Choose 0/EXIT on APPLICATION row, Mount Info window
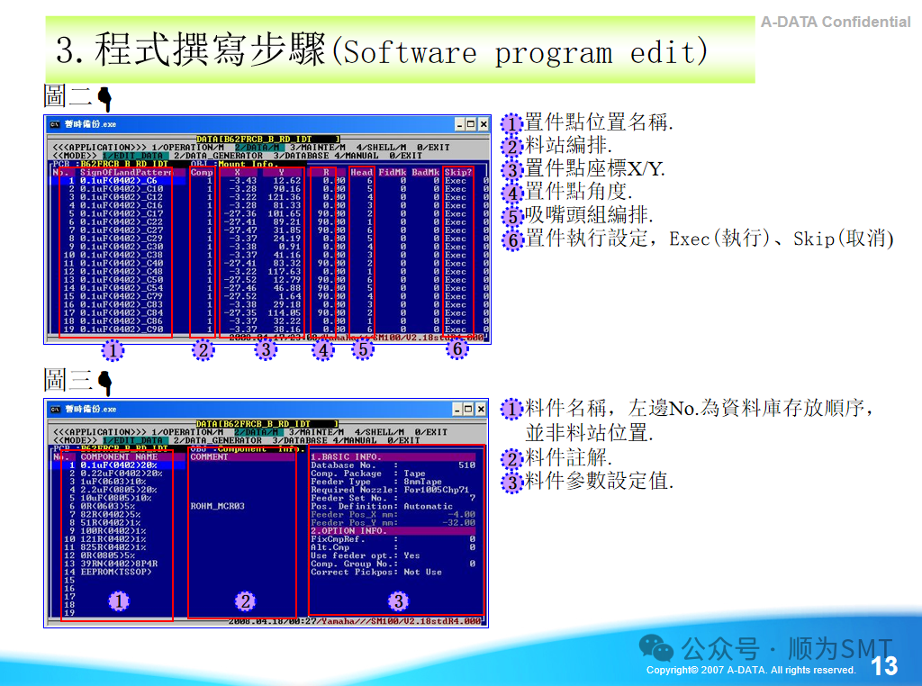 coord(433,148)
